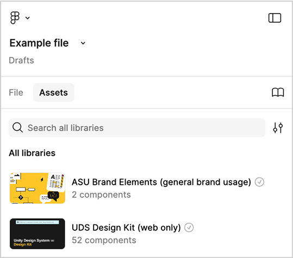Expand the Example file name dropdown

click(x=83, y=43)
